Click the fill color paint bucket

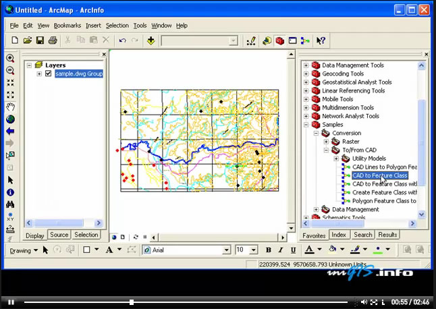(332, 250)
